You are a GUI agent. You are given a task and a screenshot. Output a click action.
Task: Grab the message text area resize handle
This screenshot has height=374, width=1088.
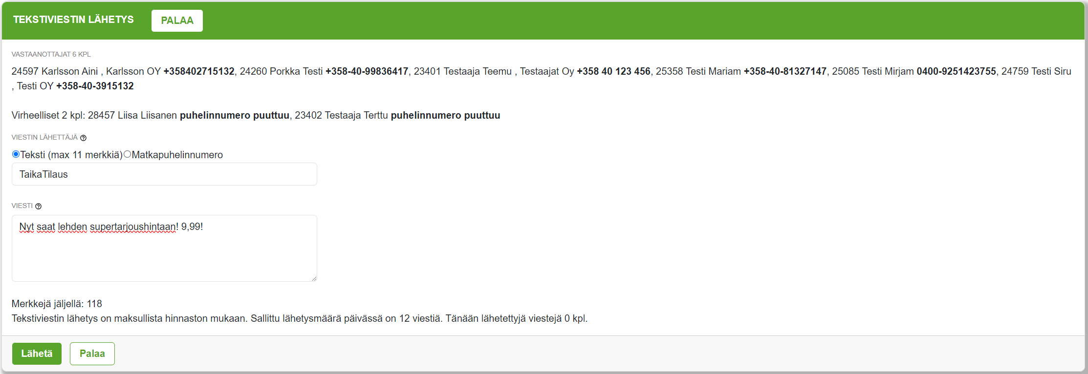point(314,278)
